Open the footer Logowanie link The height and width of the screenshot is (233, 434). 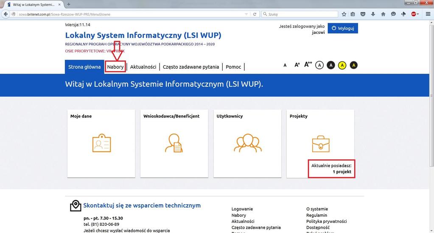[x=242, y=209]
